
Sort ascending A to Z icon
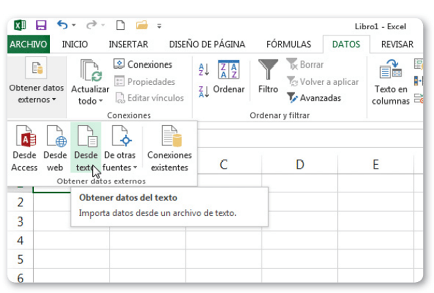coord(204,69)
